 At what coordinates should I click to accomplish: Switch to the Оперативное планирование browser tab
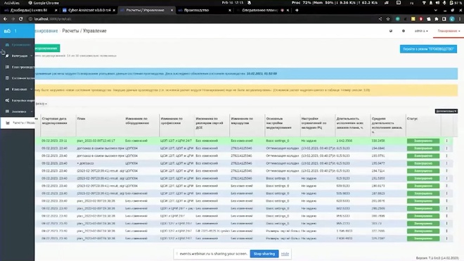(262, 10)
